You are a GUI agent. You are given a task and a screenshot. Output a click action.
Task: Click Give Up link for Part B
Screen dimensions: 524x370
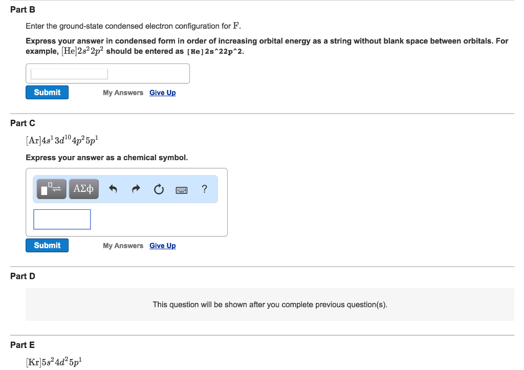[x=162, y=93]
